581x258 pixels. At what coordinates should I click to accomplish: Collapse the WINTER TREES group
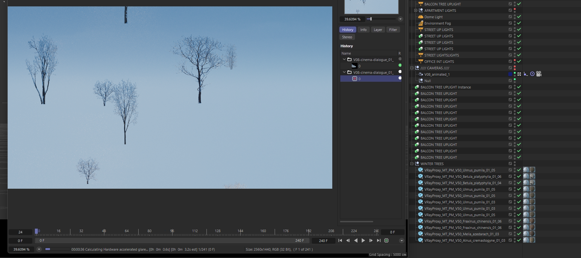(412, 164)
